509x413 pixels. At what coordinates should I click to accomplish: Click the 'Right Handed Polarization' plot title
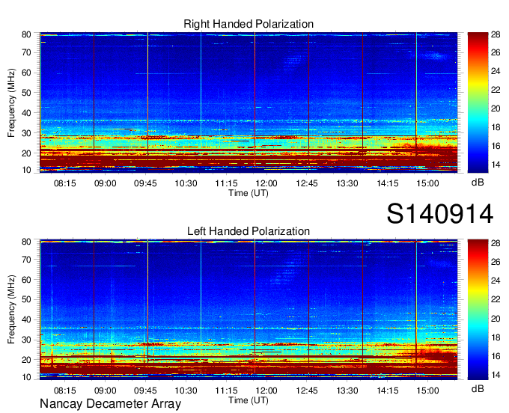(x=249, y=24)
